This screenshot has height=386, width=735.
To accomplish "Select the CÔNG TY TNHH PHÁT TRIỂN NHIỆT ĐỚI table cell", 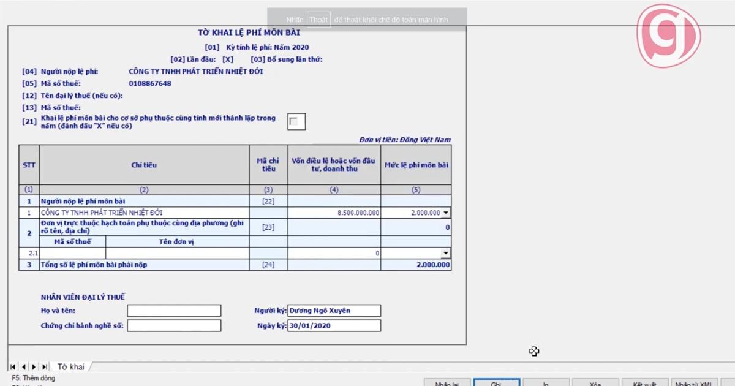I will pos(144,213).
